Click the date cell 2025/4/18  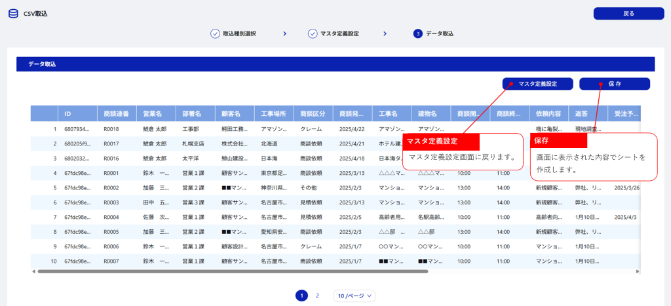(353, 159)
